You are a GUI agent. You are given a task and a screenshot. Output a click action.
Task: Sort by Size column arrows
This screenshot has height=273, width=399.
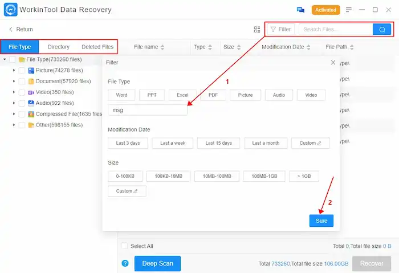coord(239,47)
